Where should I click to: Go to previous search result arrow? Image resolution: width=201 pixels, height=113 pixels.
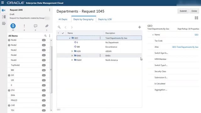pos(66,27)
